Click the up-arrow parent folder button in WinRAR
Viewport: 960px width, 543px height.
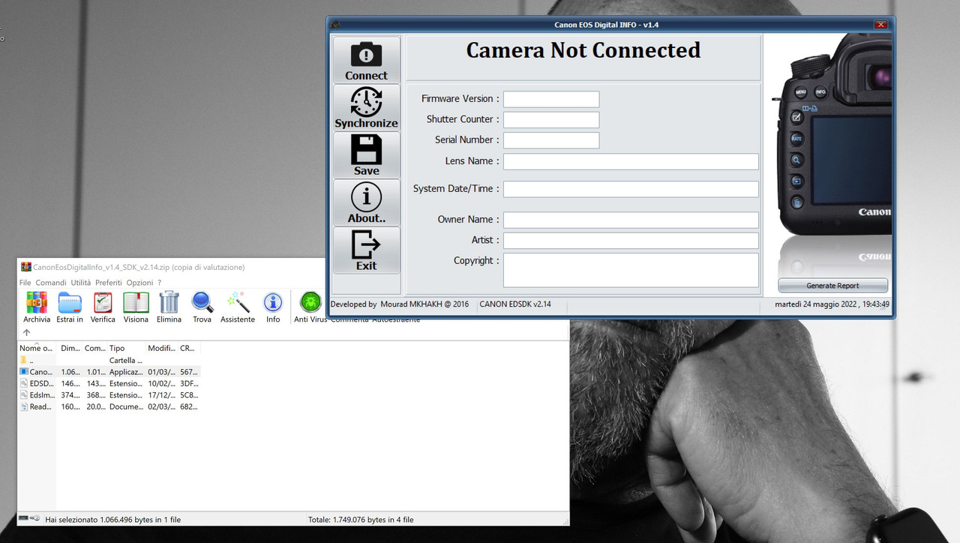coord(27,332)
